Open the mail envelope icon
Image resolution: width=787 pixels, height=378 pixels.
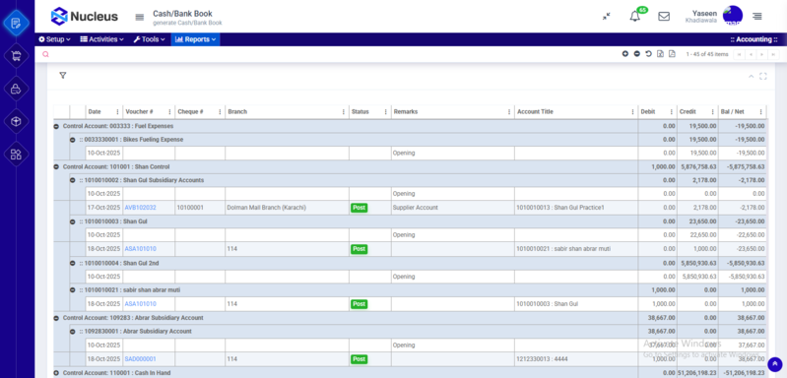664,17
